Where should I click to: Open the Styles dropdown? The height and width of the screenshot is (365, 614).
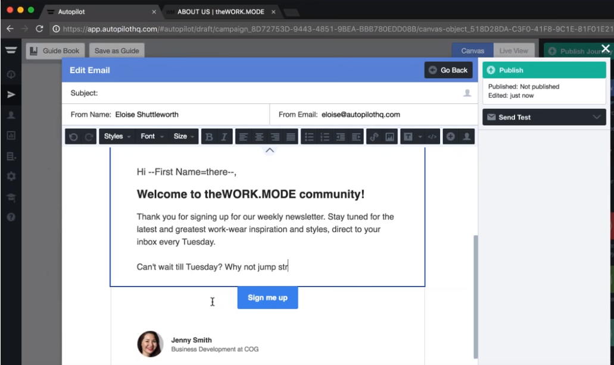(x=117, y=136)
